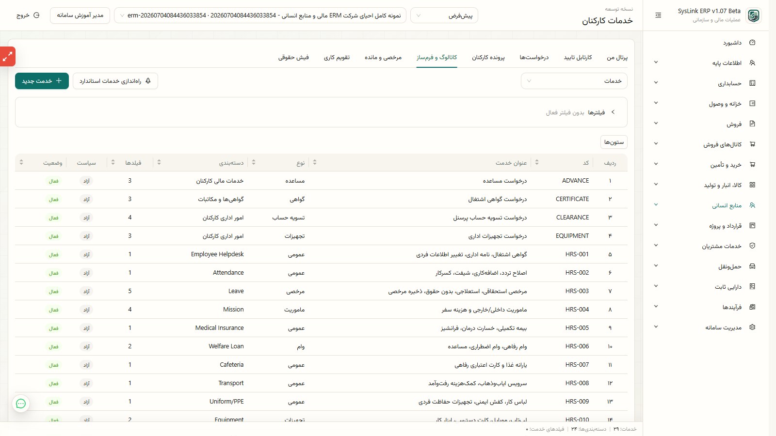This screenshot has height=436, width=776.
Task: Switch to کارتابل تایید tab
Action: 578,57
